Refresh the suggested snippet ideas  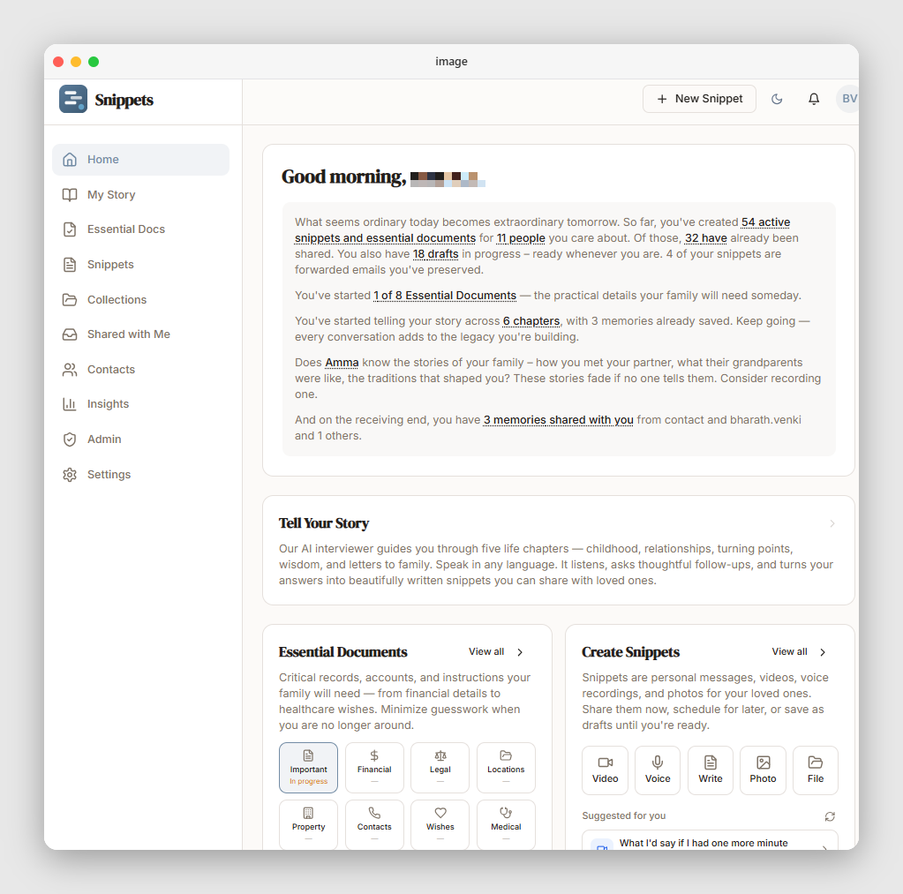pyautogui.click(x=829, y=816)
